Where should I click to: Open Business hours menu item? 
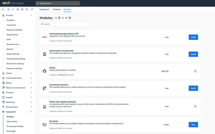coord(13,44)
